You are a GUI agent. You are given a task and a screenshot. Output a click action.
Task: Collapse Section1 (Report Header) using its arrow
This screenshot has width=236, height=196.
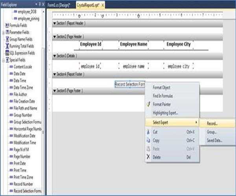click(x=55, y=23)
